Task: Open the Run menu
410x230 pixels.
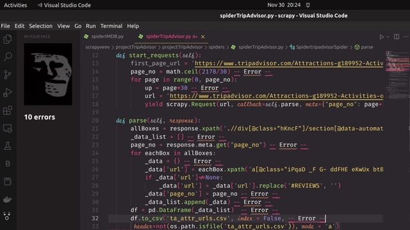Action: [x=91, y=26]
